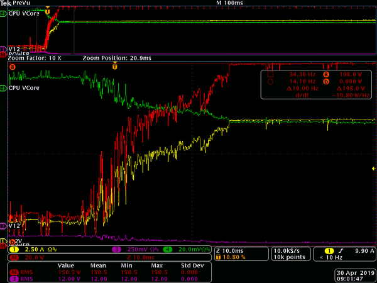Click green channel 4 badge in scale readout

click(x=167, y=250)
